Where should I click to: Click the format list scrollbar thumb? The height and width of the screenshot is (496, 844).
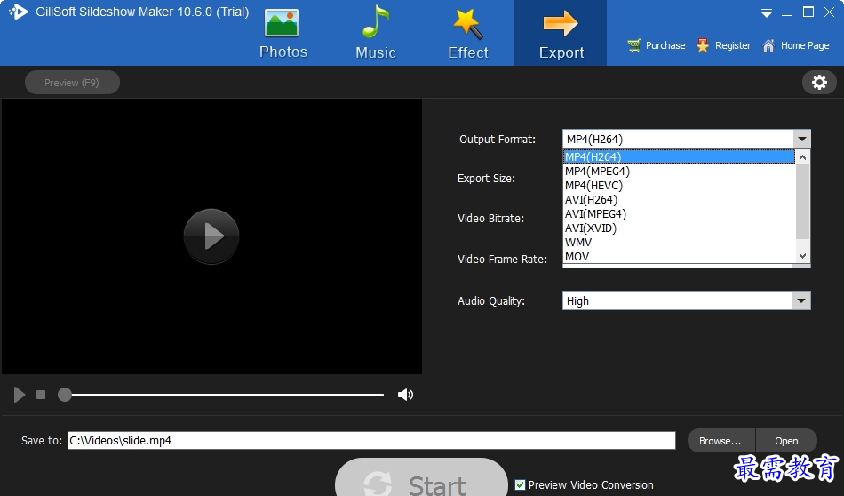click(802, 202)
